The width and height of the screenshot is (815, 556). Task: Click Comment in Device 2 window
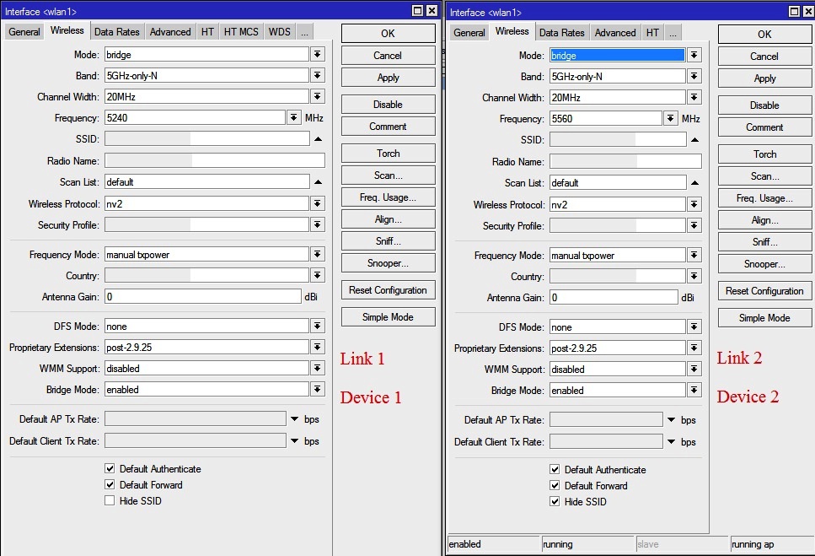pyautogui.click(x=764, y=127)
